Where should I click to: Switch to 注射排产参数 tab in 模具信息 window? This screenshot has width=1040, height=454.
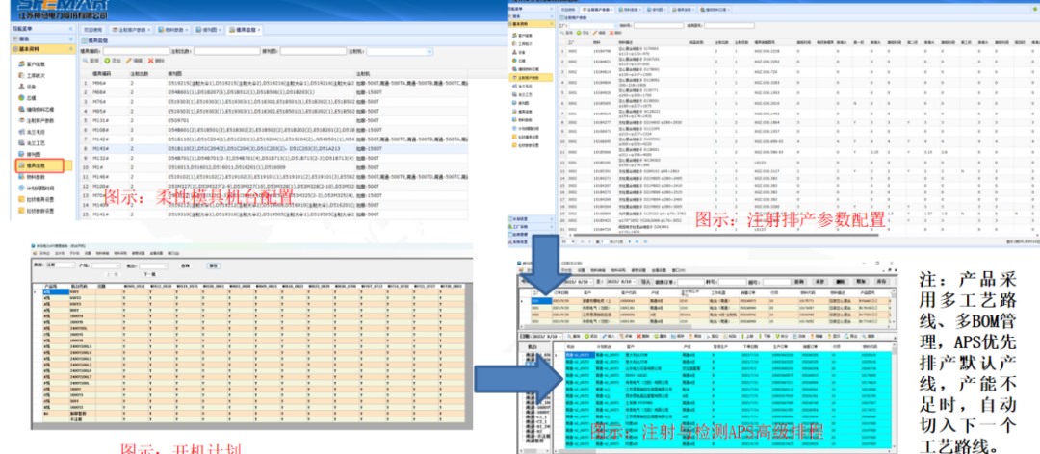click(x=130, y=30)
